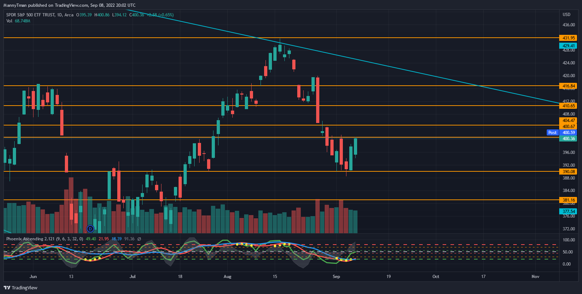Click the TradingView logo at bottom left

(x=20, y=288)
